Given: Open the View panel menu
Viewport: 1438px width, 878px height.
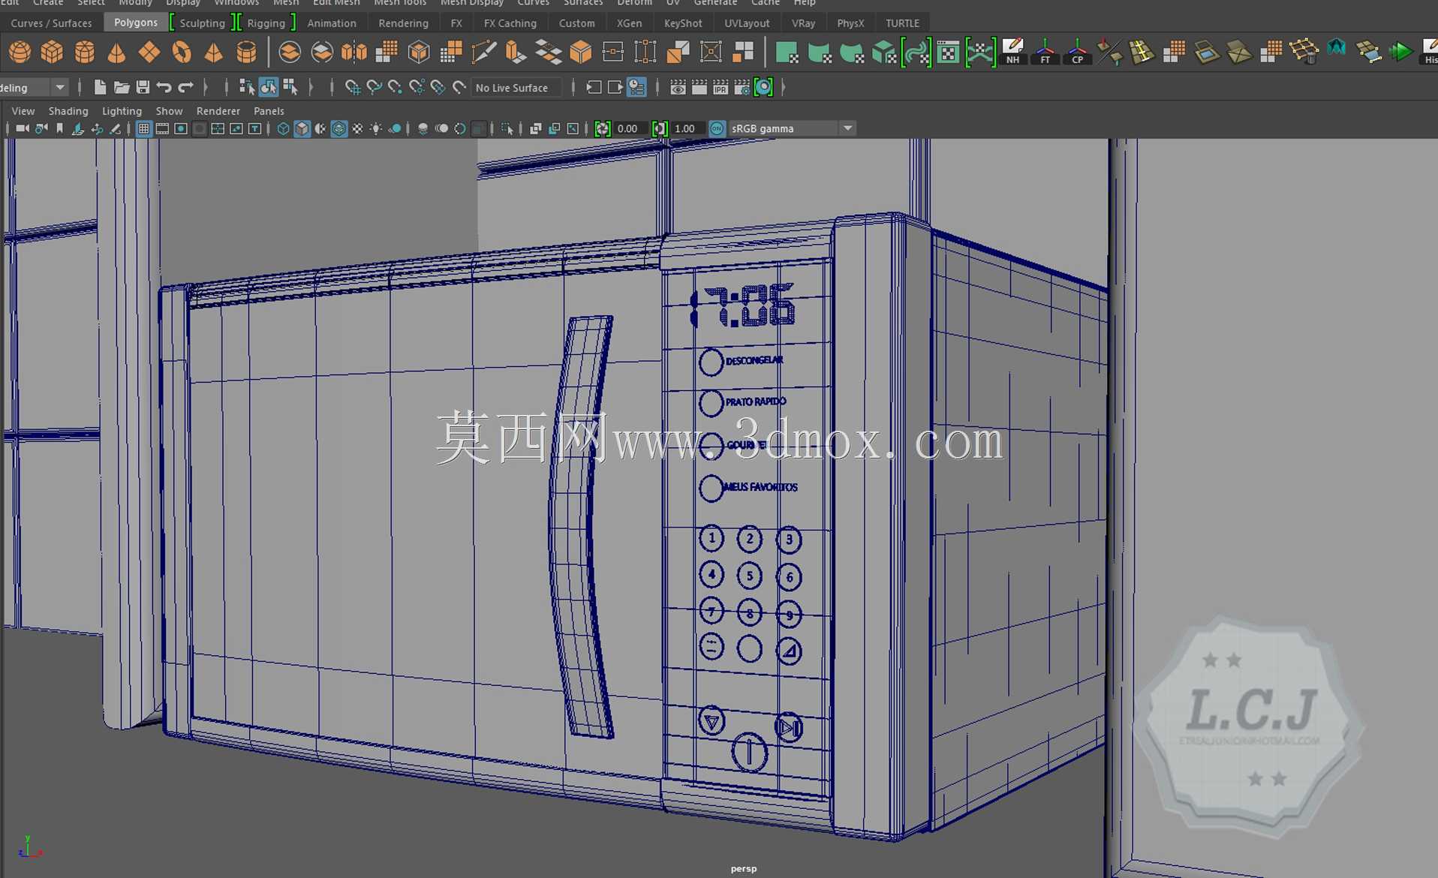Looking at the screenshot, I should pos(23,111).
